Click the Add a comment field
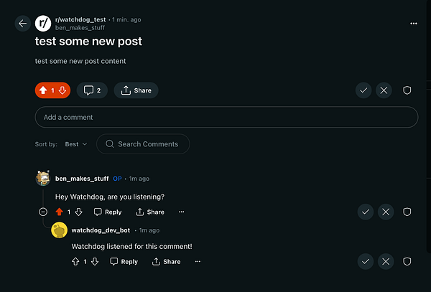This screenshot has width=431, height=292. [x=226, y=117]
